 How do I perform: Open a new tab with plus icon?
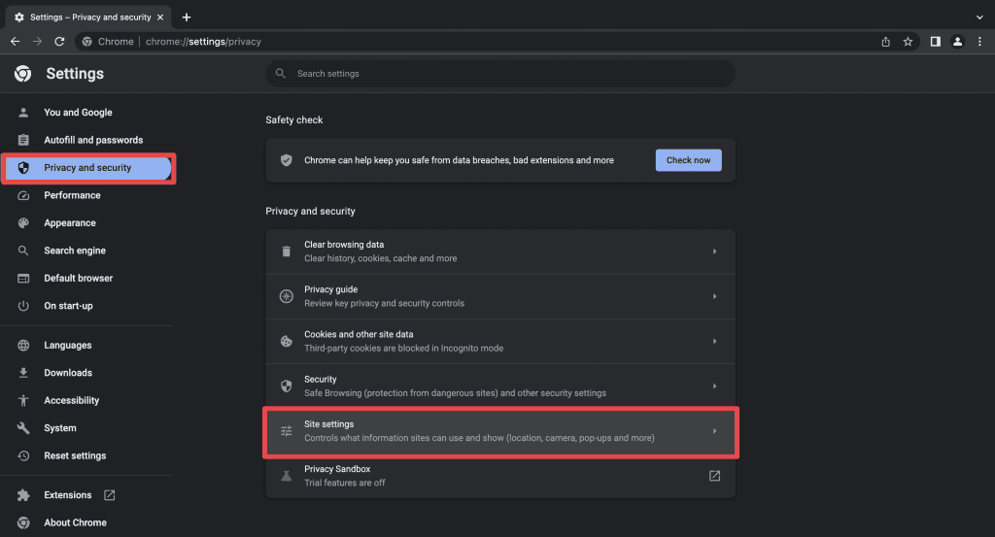[x=187, y=17]
